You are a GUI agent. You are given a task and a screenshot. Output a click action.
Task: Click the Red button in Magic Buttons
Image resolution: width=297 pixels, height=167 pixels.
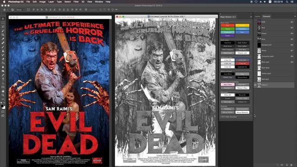click(x=228, y=26)
